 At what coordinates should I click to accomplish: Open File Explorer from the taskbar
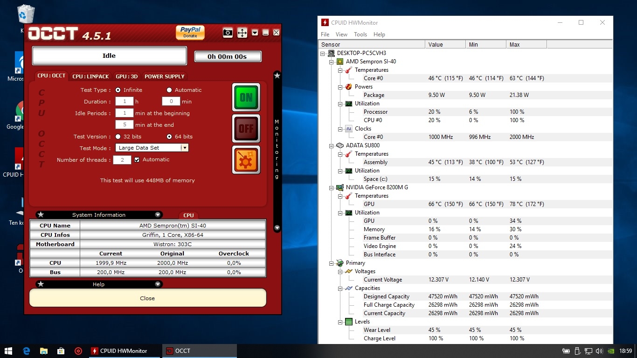point(44,351)
